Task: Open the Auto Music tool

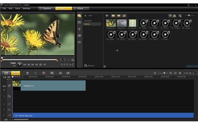Action: [x=68, y=73]
